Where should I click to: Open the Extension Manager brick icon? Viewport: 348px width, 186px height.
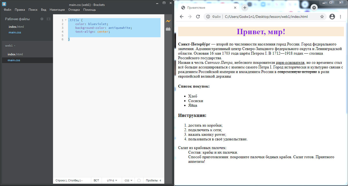[x=168, y=29]
